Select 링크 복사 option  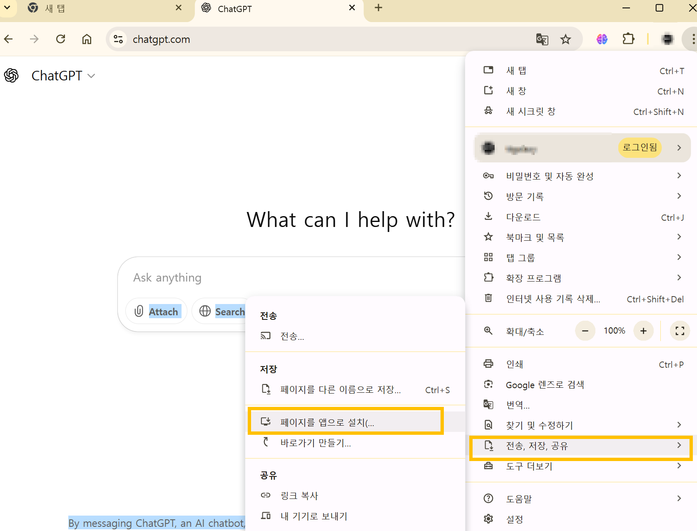pyautogui.click(x=355, y=496)
